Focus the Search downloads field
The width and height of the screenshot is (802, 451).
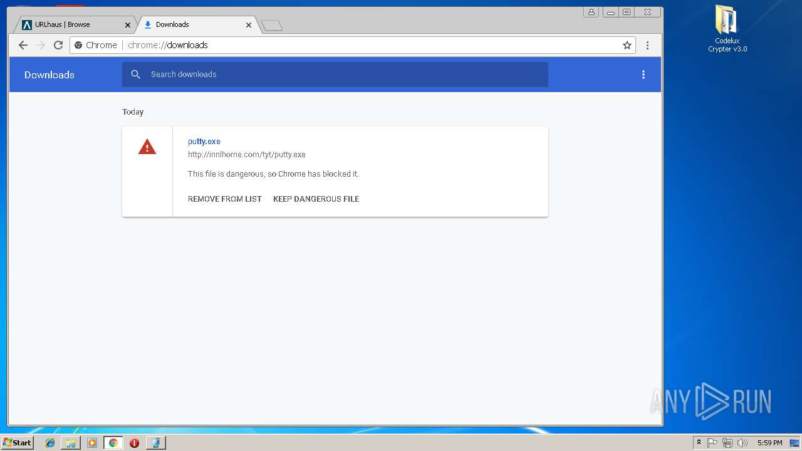coord(335,75)
